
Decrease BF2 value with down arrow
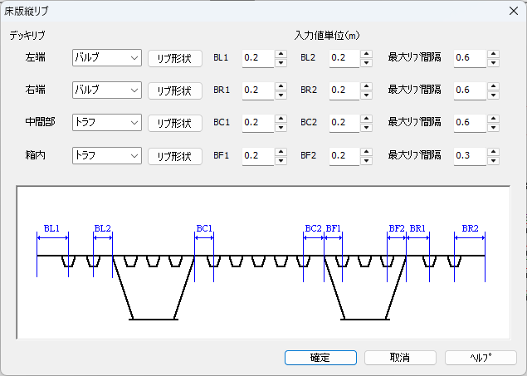coord(366,161)
